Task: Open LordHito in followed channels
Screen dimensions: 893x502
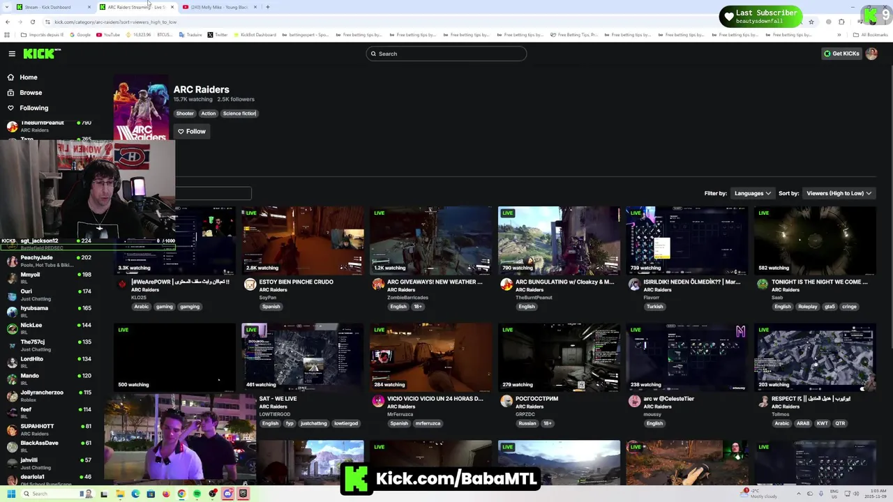Action: click(49, 361)
